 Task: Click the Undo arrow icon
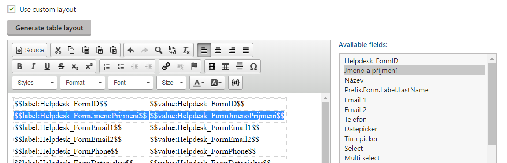pyautogui.click(x=131, y=50)
